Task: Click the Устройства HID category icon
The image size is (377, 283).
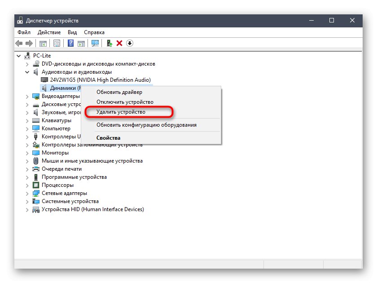Action: [x=36, y=210]
